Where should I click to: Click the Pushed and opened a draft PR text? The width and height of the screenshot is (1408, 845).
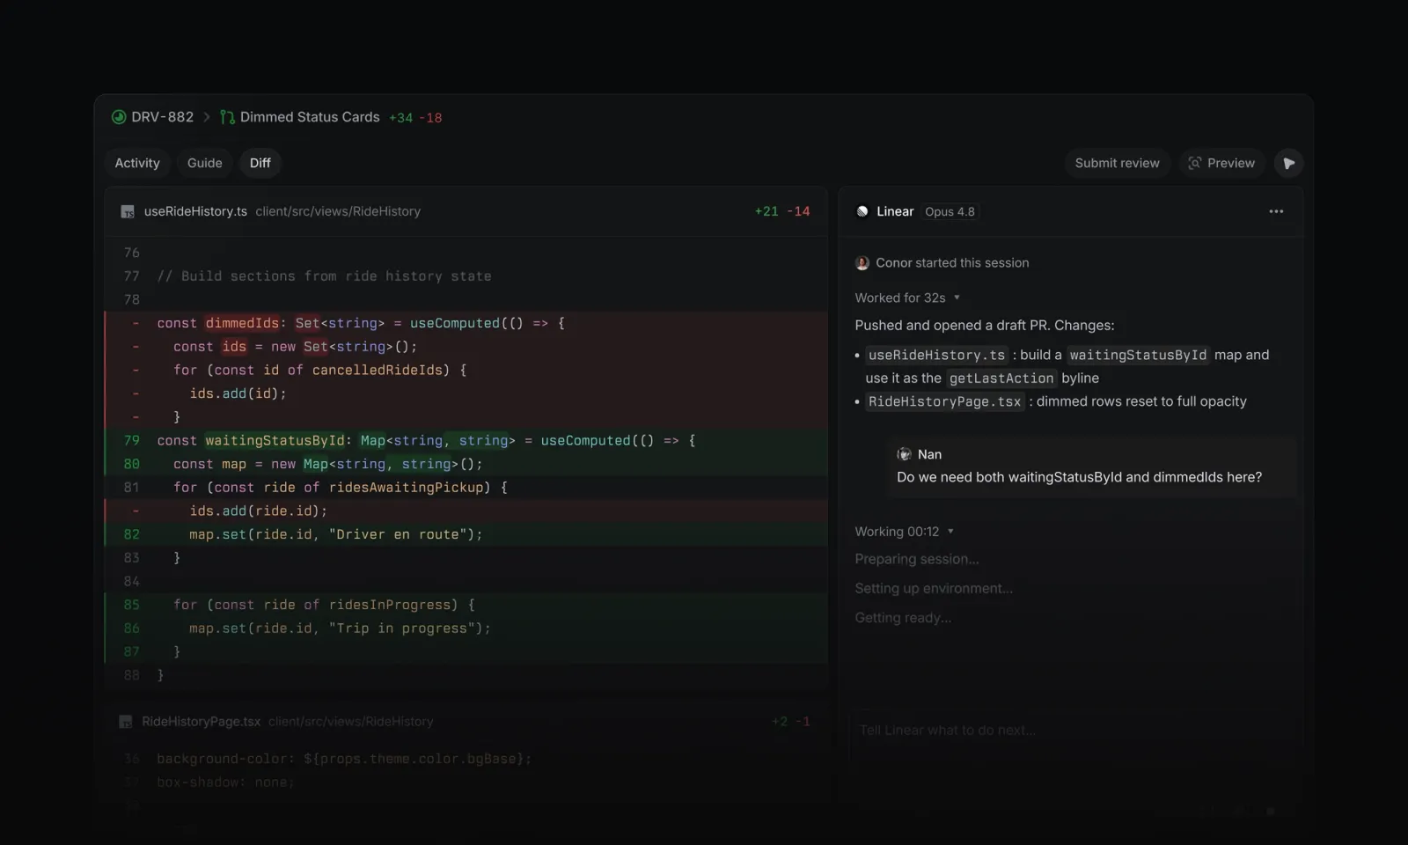[985, 326]
